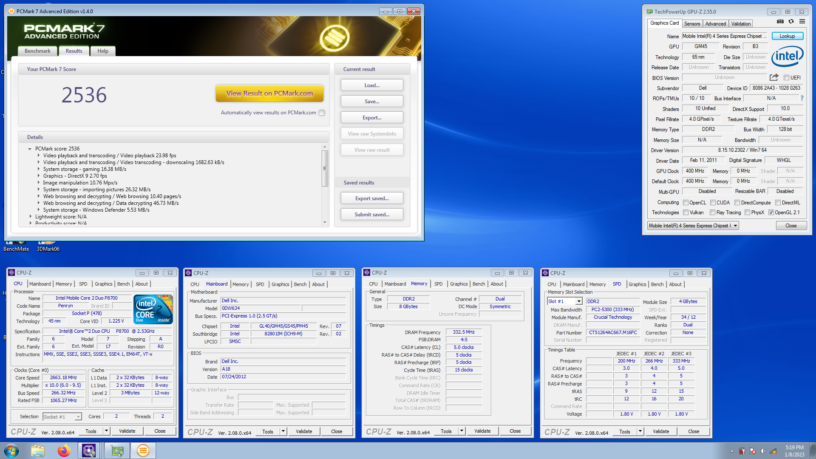Toggle the Vulkan checkbox
The height and width of the screenshot is (459, 816).
point(686,212)
